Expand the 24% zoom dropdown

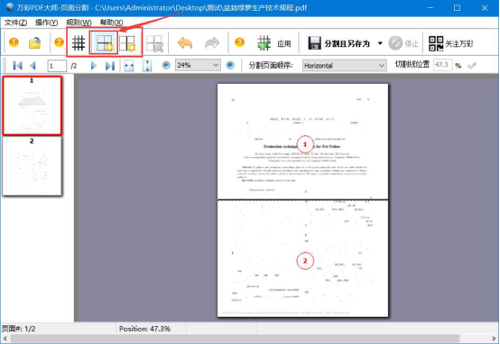[216, 65]
